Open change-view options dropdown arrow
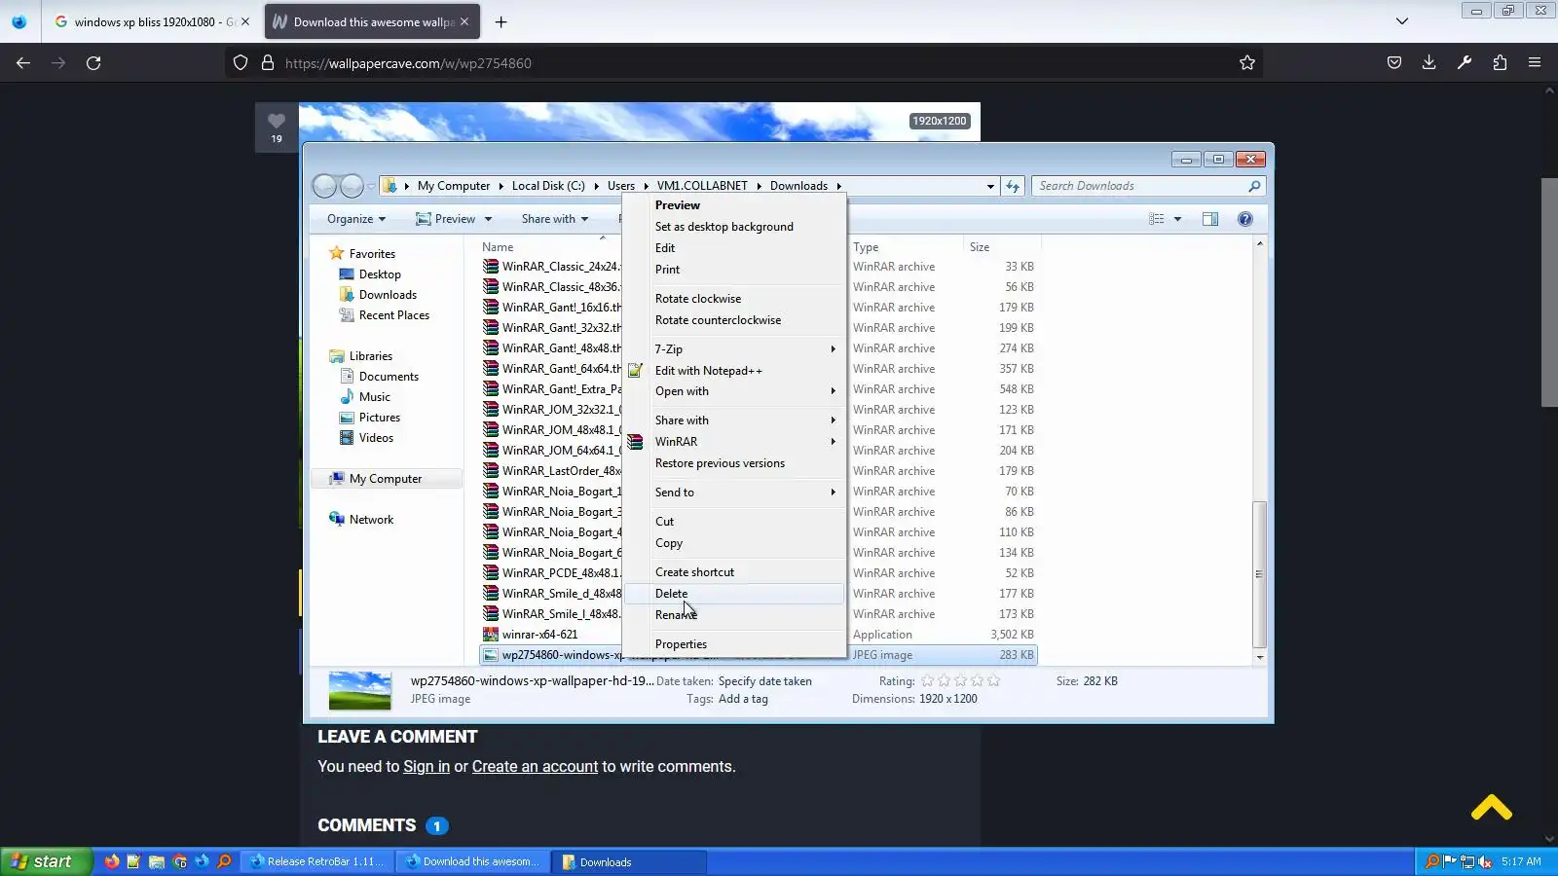Viewport: 1558px width, 876px height. coord(1177,219)
